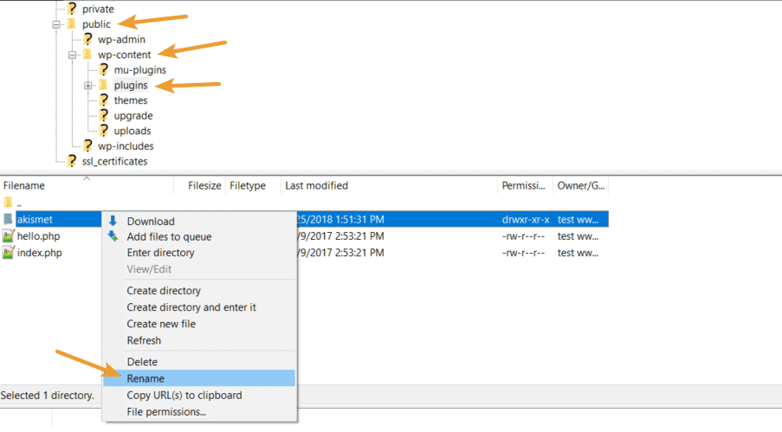Click the akismet folder icon in file list
This screenshot has height=432, width=782.
(x=8, y=220)
